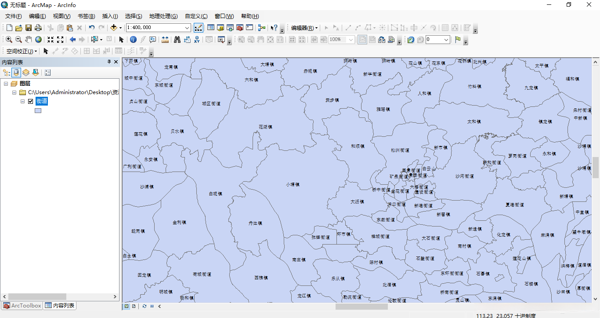Open the 文件(F) menu

(x=13, y=16)
